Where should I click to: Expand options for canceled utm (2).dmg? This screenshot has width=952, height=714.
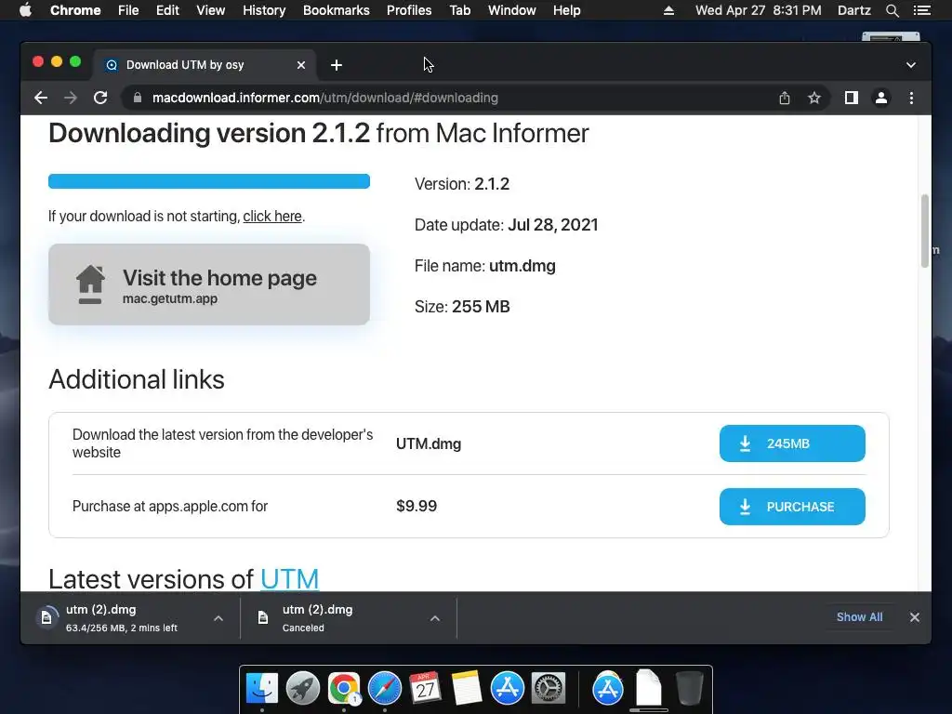435,618
